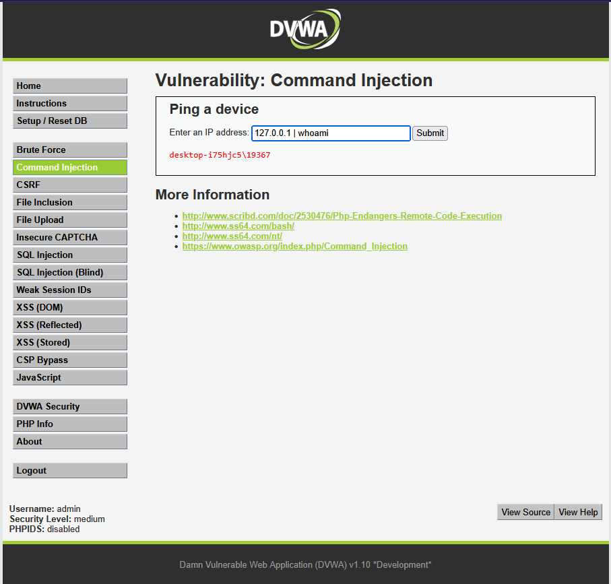Viewport: 611px width, 584px height.
Task: Click the DVWA logo in header
Action: pos(305,29)
